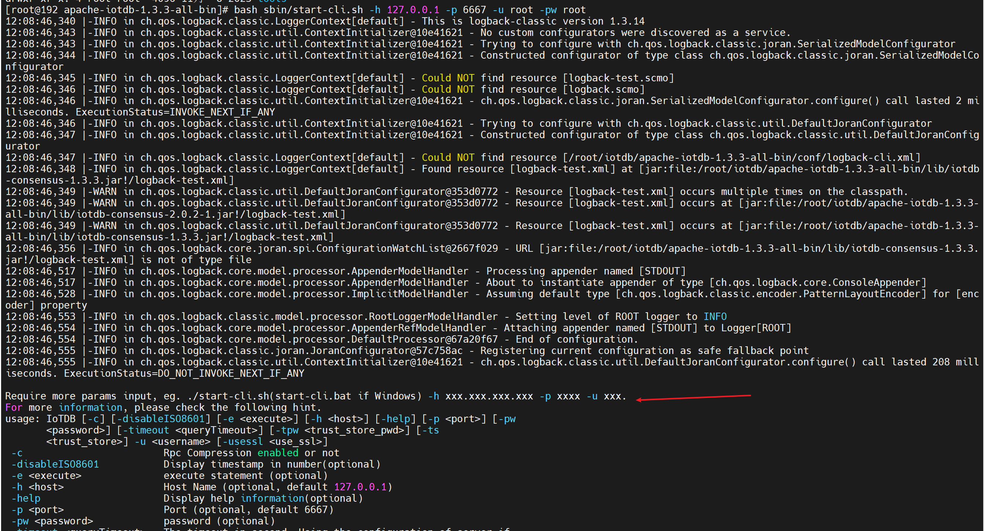
Task: Click the 'For more information' hint line
Action: (x=163, y=408)
